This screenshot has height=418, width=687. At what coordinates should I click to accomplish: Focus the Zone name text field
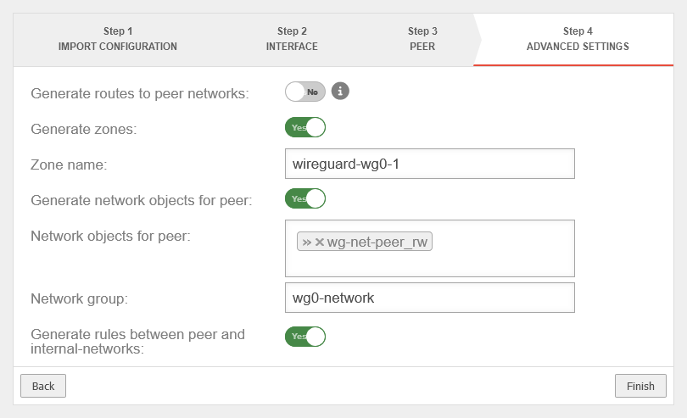pyautogui.click(x=430, y=164)
